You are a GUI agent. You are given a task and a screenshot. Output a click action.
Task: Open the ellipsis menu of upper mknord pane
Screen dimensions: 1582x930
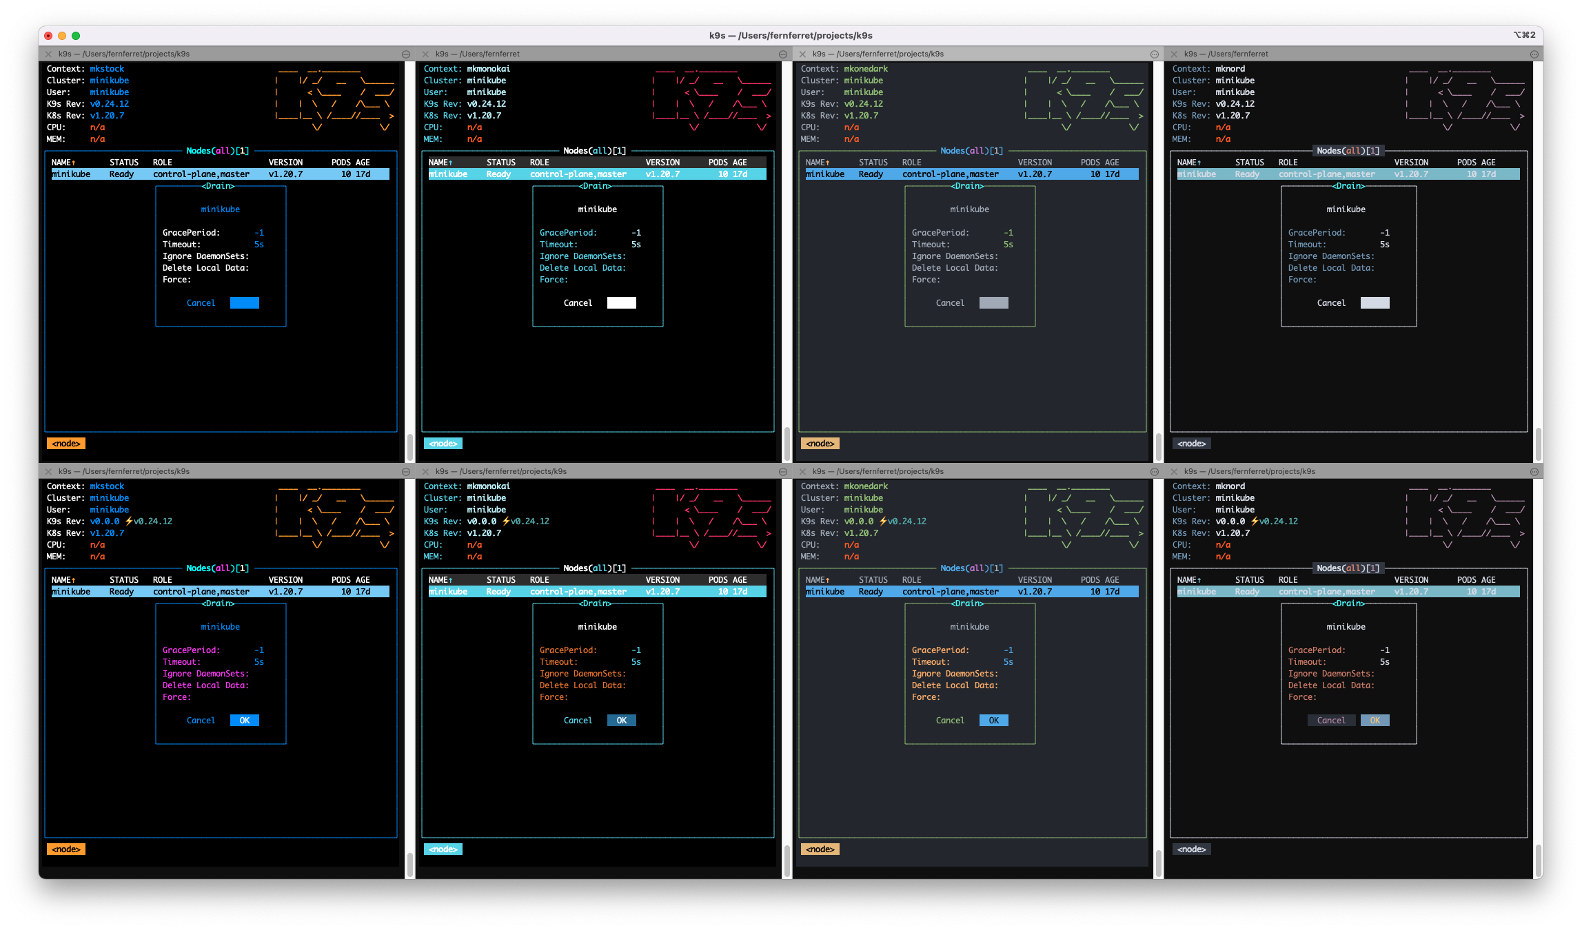click(1534, 54)
